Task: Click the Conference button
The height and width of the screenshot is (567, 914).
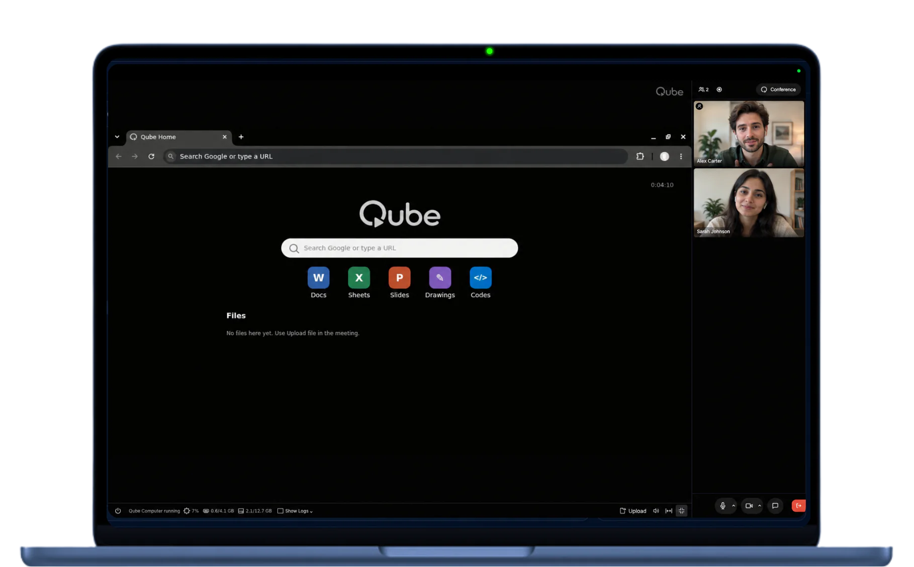Action: (778, 90)
